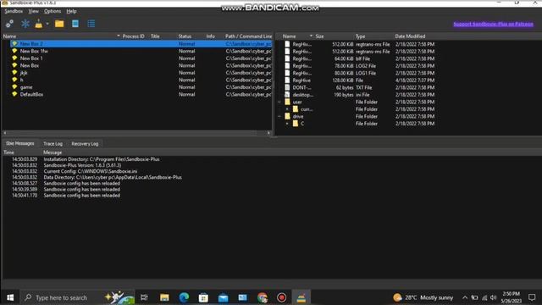Sort by Path / Command Line header
The image size is (542, 305).
(248, 36)
